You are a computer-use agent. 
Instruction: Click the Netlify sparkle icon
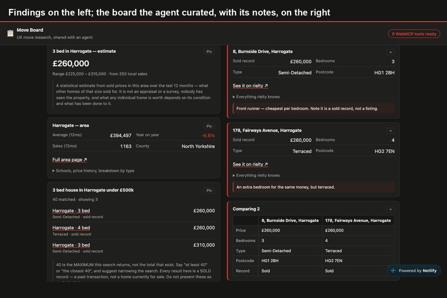tap(393, 271)
